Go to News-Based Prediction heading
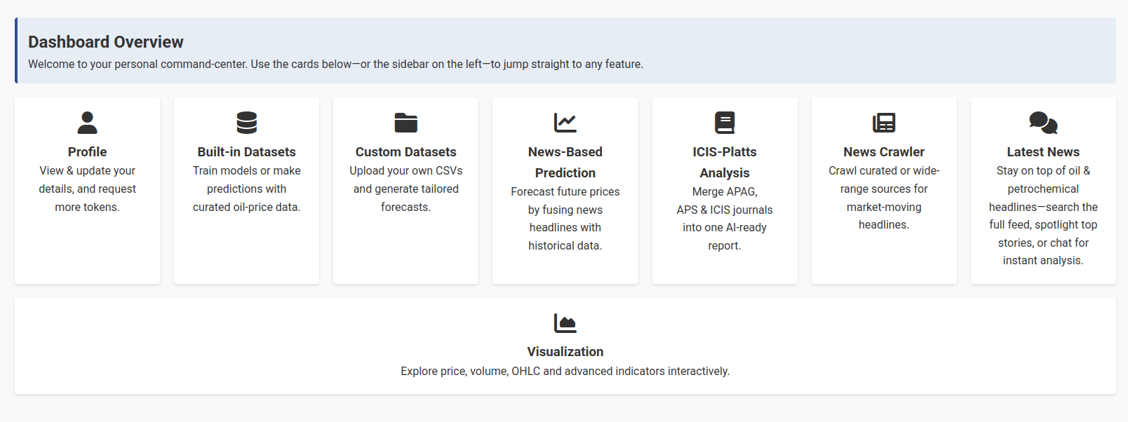The width and height of the screenshot is (1128, 422). click(x=565, y=163)
